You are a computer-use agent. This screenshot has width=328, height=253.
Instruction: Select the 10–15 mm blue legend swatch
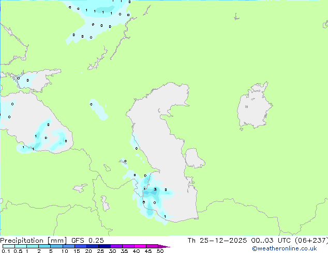(x=70, y=246)
